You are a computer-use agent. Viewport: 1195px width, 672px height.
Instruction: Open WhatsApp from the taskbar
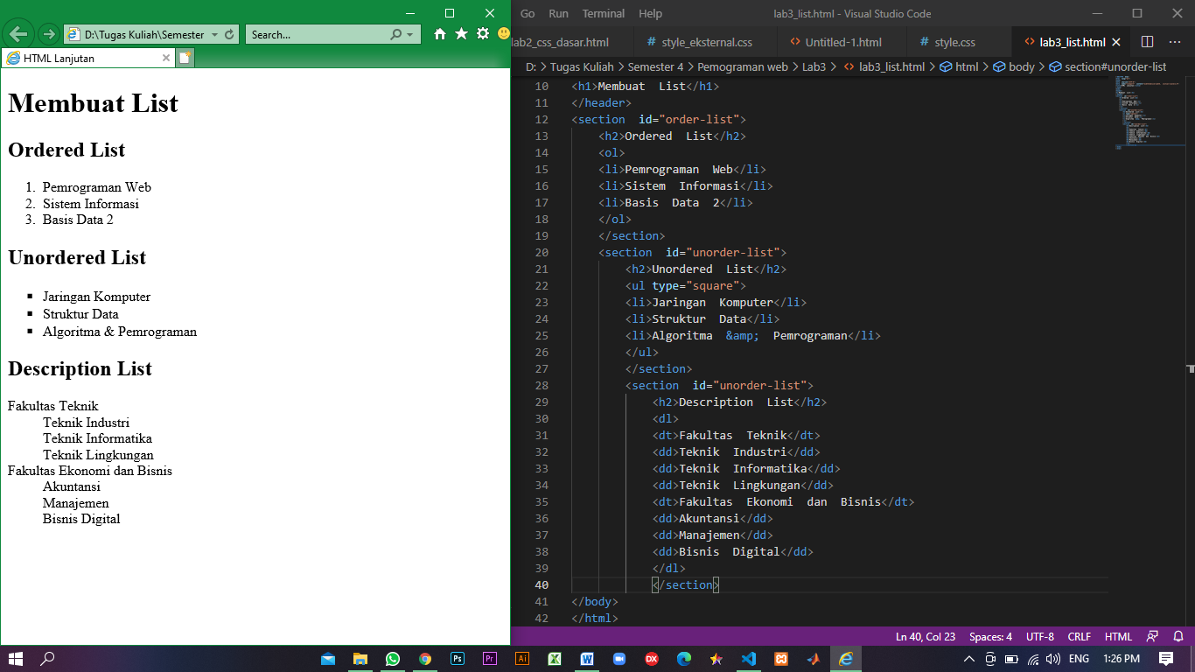(x=393, y=657)
